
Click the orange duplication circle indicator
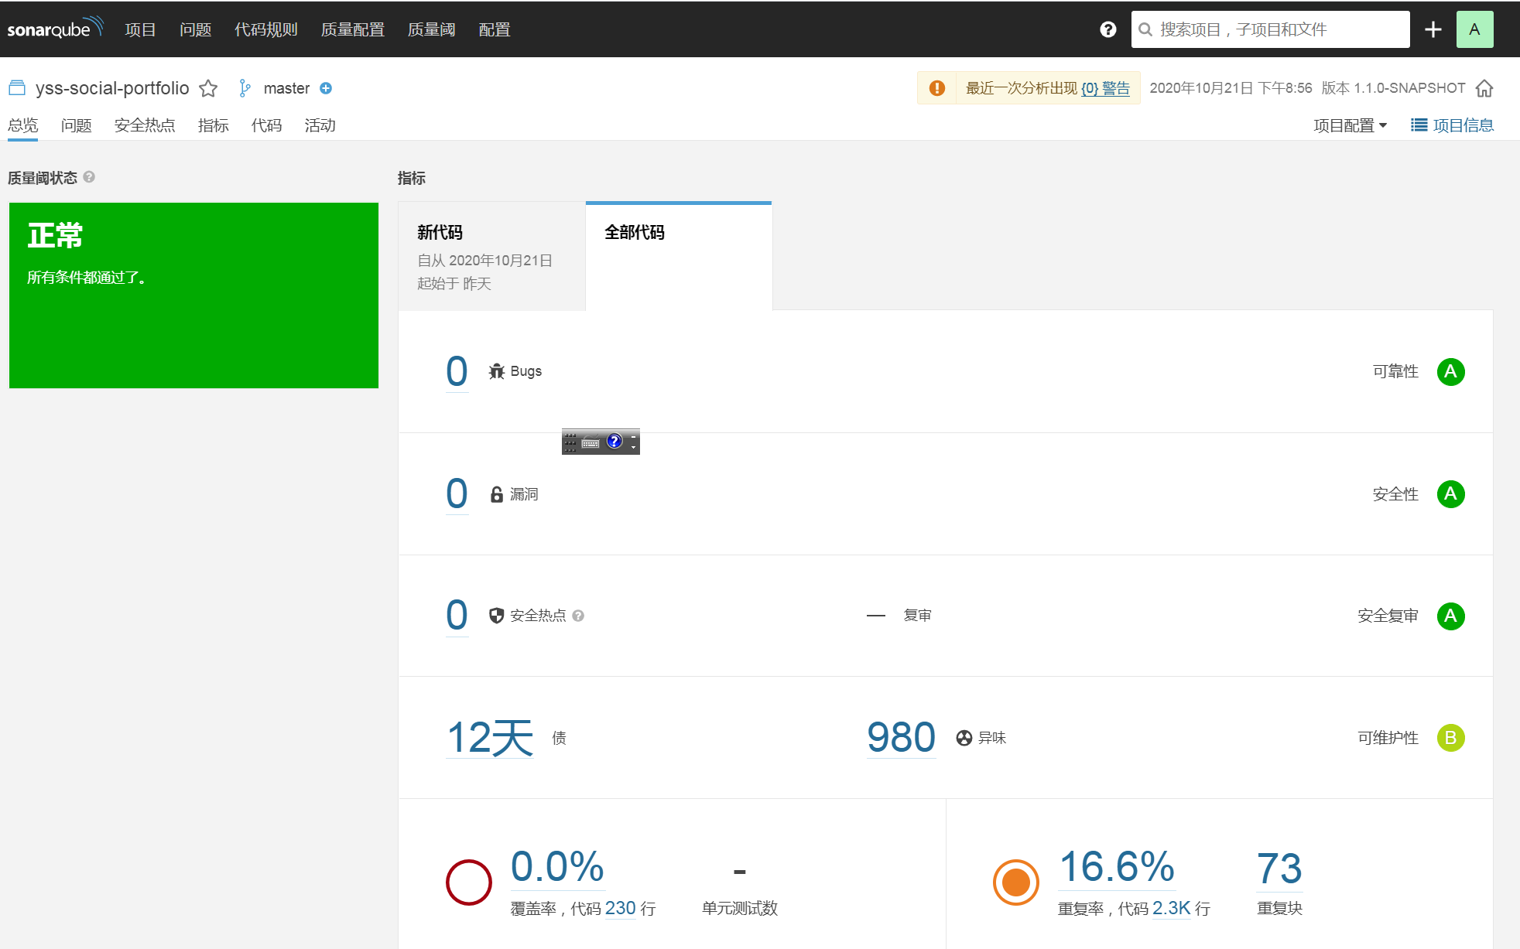1015,882
